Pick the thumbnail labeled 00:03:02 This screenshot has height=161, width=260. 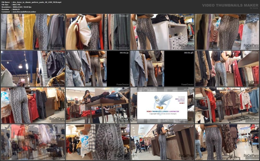(227, 105)
